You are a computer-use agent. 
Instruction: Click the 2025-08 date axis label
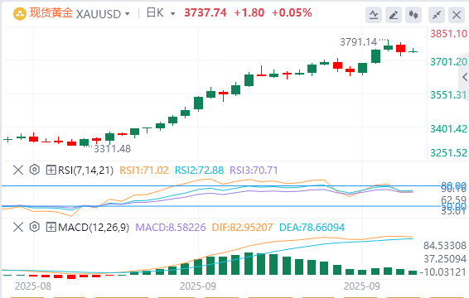(33, 286)
